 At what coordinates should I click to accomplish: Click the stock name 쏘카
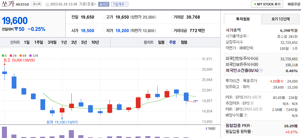click(8, 4)
